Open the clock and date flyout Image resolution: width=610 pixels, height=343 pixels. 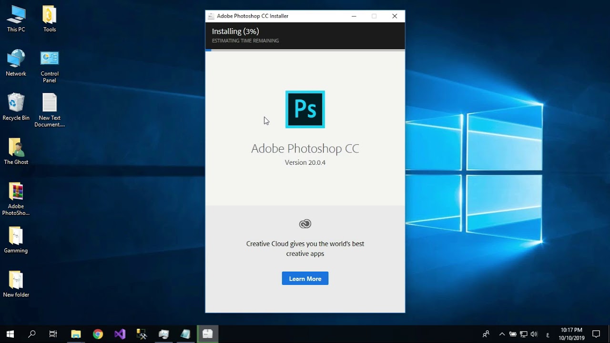[571, 334]
